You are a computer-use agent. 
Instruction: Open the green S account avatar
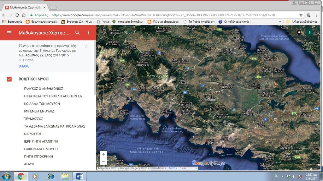point(309,32)
